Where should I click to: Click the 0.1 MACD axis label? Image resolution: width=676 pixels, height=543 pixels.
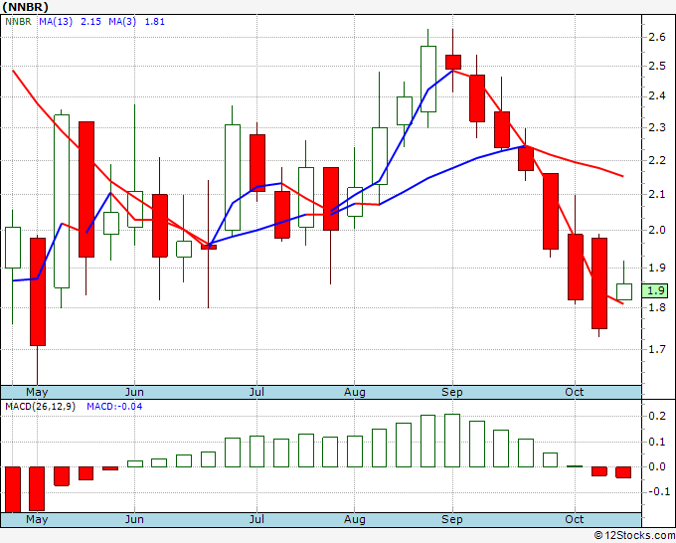coord(657,442)
